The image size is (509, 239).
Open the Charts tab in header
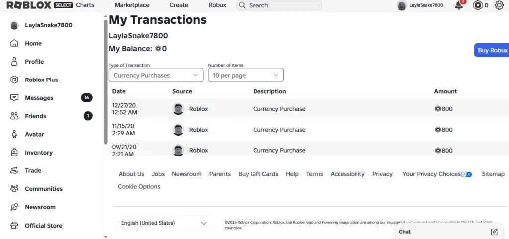[85, 5]
